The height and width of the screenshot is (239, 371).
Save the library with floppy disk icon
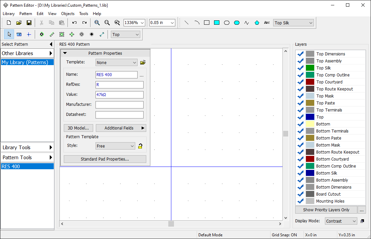[29, 23]
